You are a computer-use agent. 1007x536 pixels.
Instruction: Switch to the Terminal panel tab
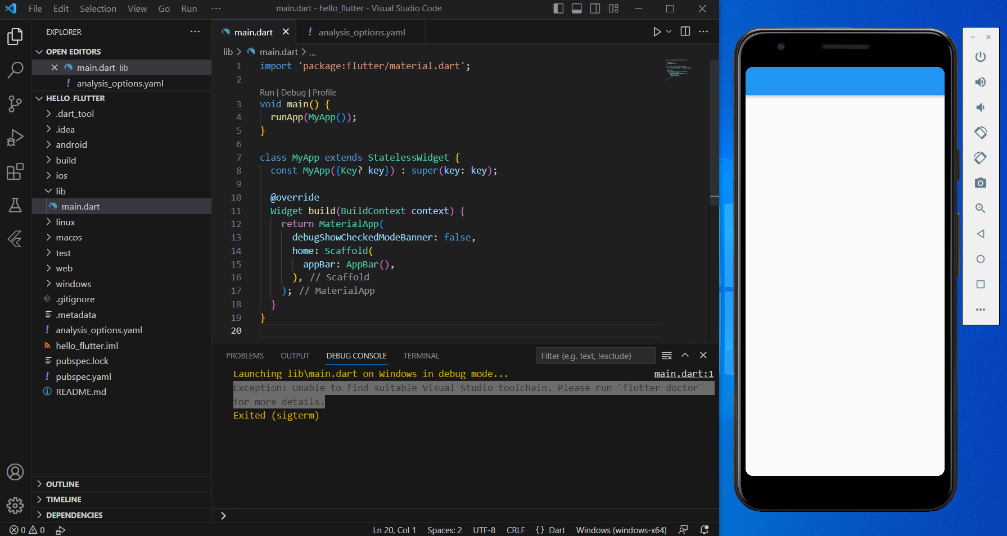pyautogui.click(x=421, y=356)
